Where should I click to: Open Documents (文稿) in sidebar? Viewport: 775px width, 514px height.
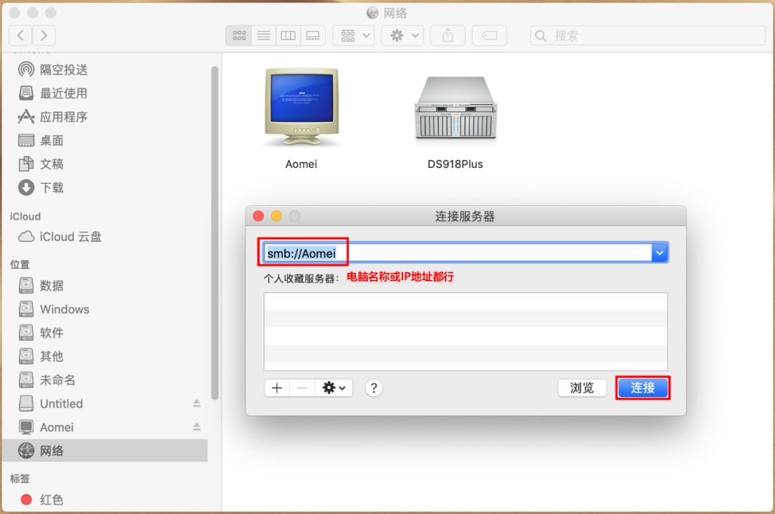105,164
